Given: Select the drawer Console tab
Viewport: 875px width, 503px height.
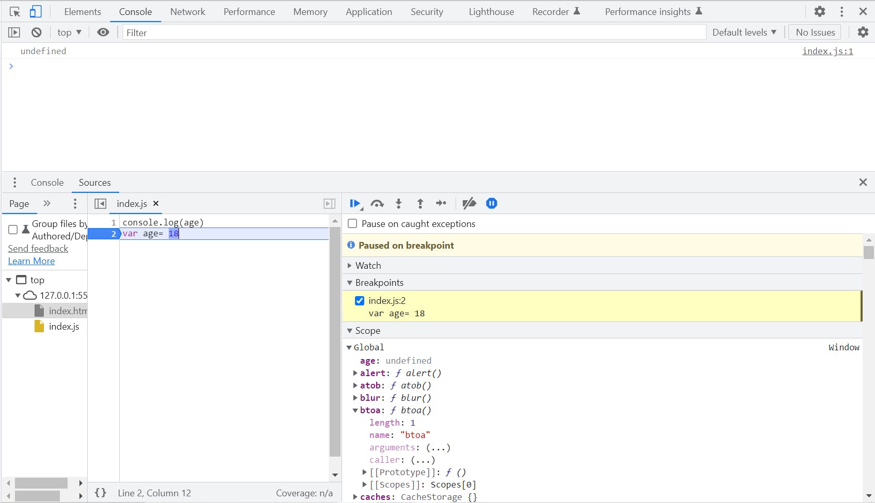Looking at the screenshot, I should 47,182.
